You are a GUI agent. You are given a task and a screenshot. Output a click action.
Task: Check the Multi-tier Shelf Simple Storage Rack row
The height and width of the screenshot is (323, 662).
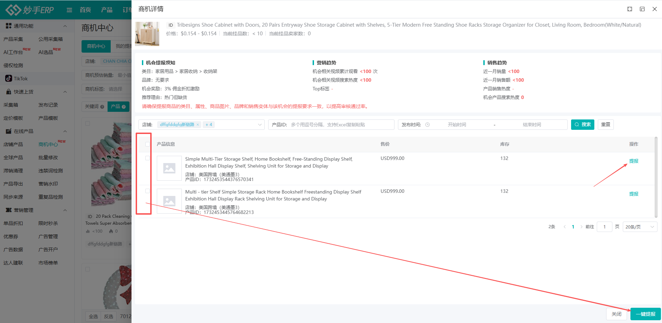click(147, 191)
